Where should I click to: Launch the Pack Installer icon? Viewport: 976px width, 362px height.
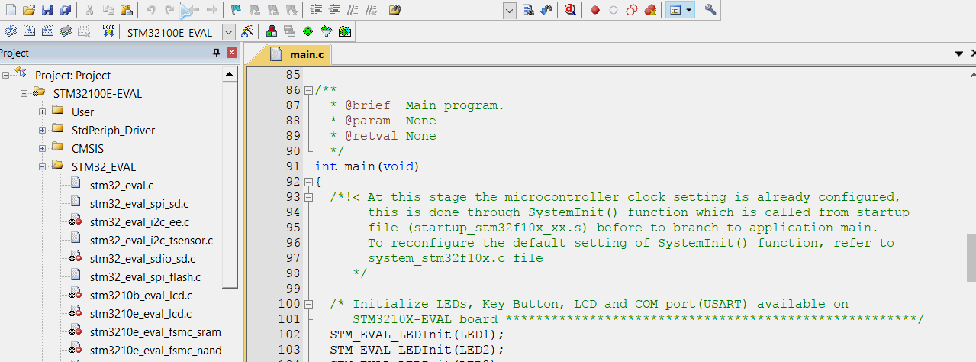click(x=344, y=31)
